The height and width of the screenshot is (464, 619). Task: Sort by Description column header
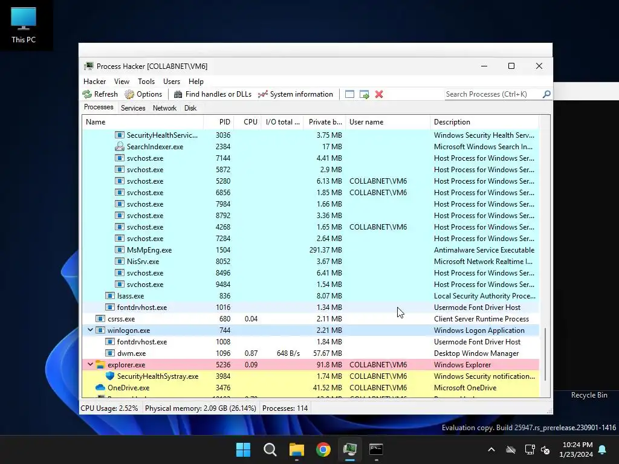coord(484,122)
